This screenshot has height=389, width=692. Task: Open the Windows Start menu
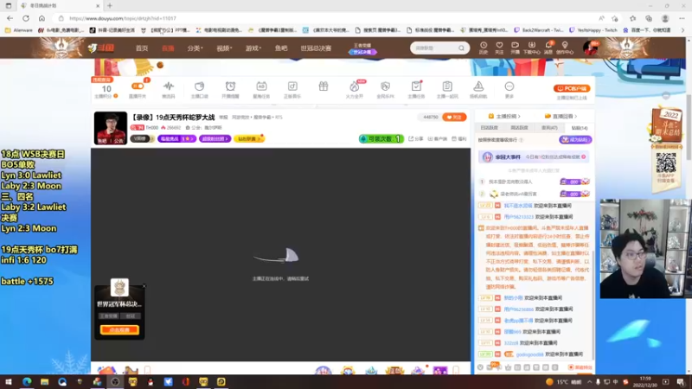click(x=9, y=381)
